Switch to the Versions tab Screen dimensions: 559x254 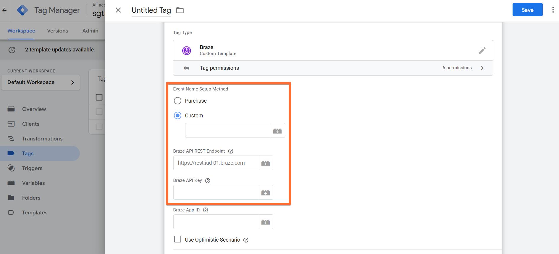(x=58, y=31)
